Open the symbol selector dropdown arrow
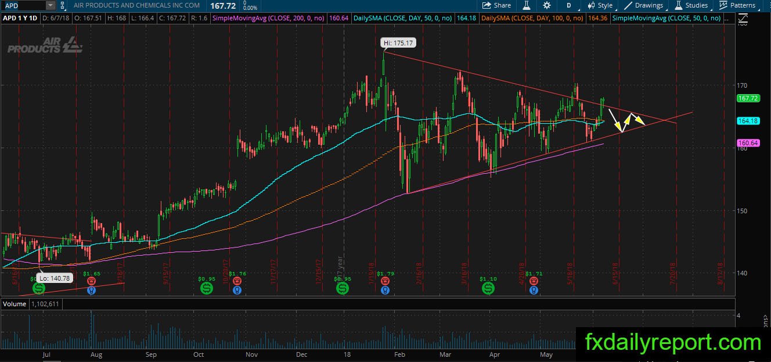This screenshot has width=771, height=362. (51, 5)
